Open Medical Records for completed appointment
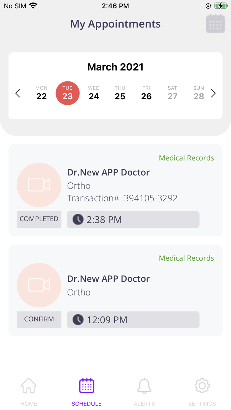The image size is (231, 410). click(186, 158)
